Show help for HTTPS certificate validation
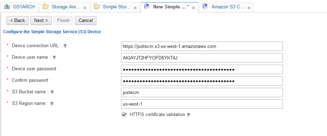 [x=188, y=115]
